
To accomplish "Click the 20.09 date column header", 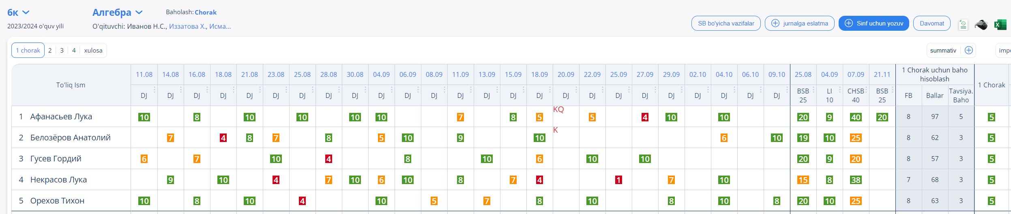I will coord(566,74).
